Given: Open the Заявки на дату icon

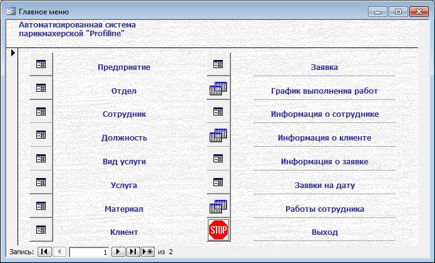Looking at the screenshot, I should (218, 182).
